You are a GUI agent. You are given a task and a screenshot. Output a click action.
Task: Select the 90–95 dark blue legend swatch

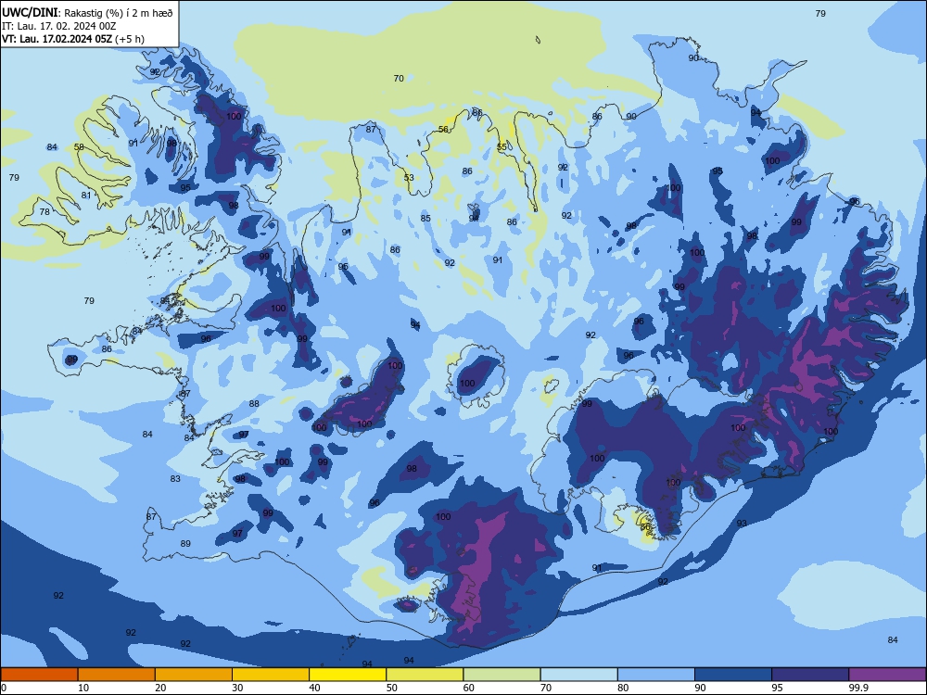(733, 675)
